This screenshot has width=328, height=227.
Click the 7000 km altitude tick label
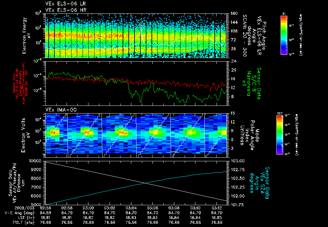pyautogui.click(x=37, y=187)
